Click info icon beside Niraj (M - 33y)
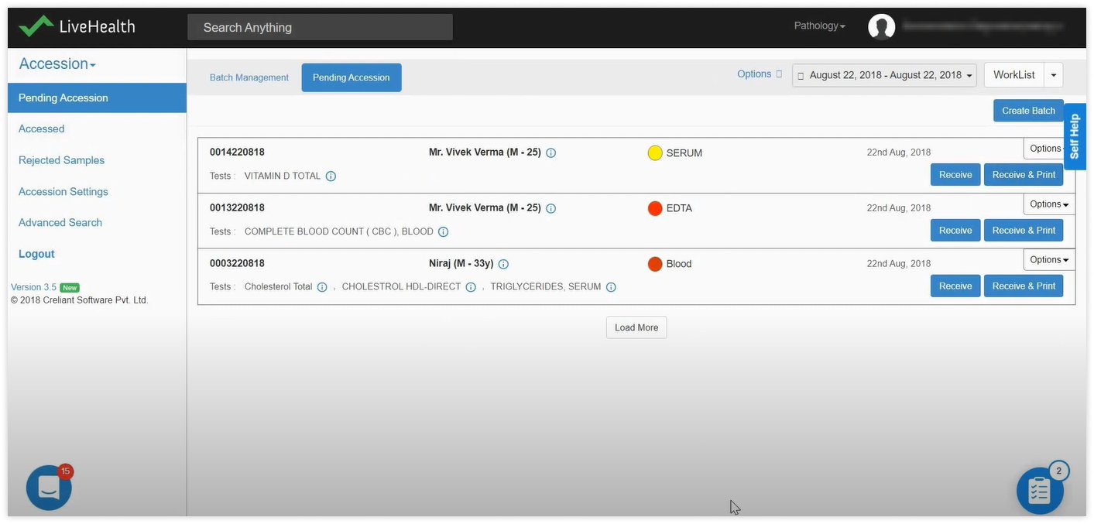 503,264
